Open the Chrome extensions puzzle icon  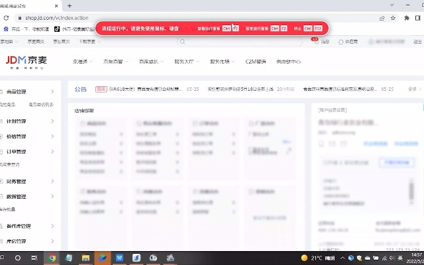tap(406, 18)
